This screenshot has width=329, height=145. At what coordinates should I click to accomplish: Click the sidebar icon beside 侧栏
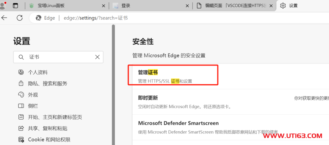click(x=21, y=106)
